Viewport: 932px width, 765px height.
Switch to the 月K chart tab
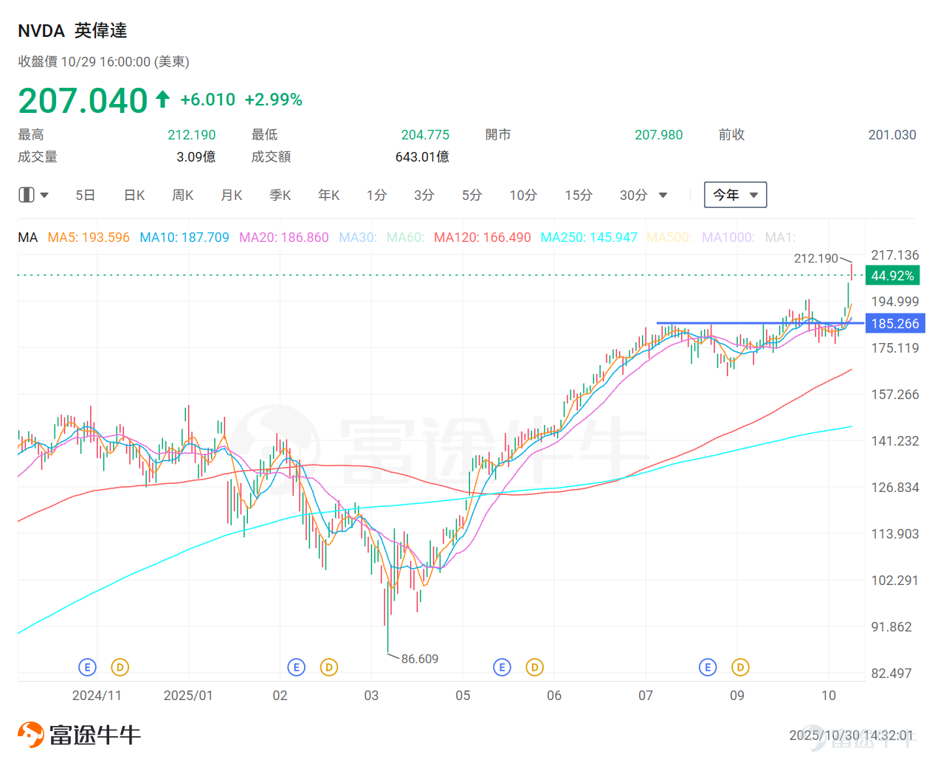click(232, 195)
